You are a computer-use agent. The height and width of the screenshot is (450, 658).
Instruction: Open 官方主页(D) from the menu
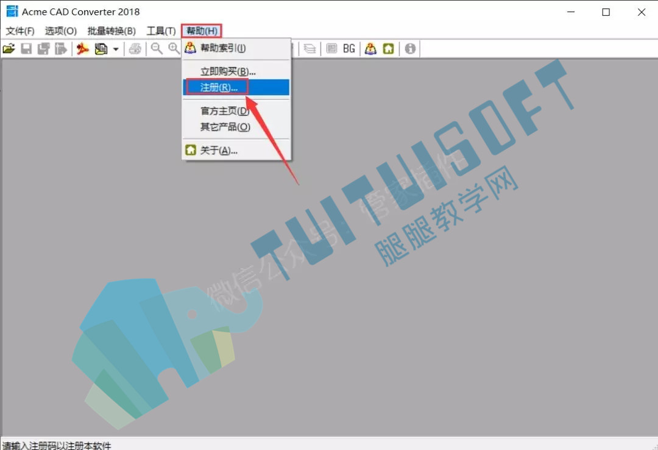tap(236, 111)
